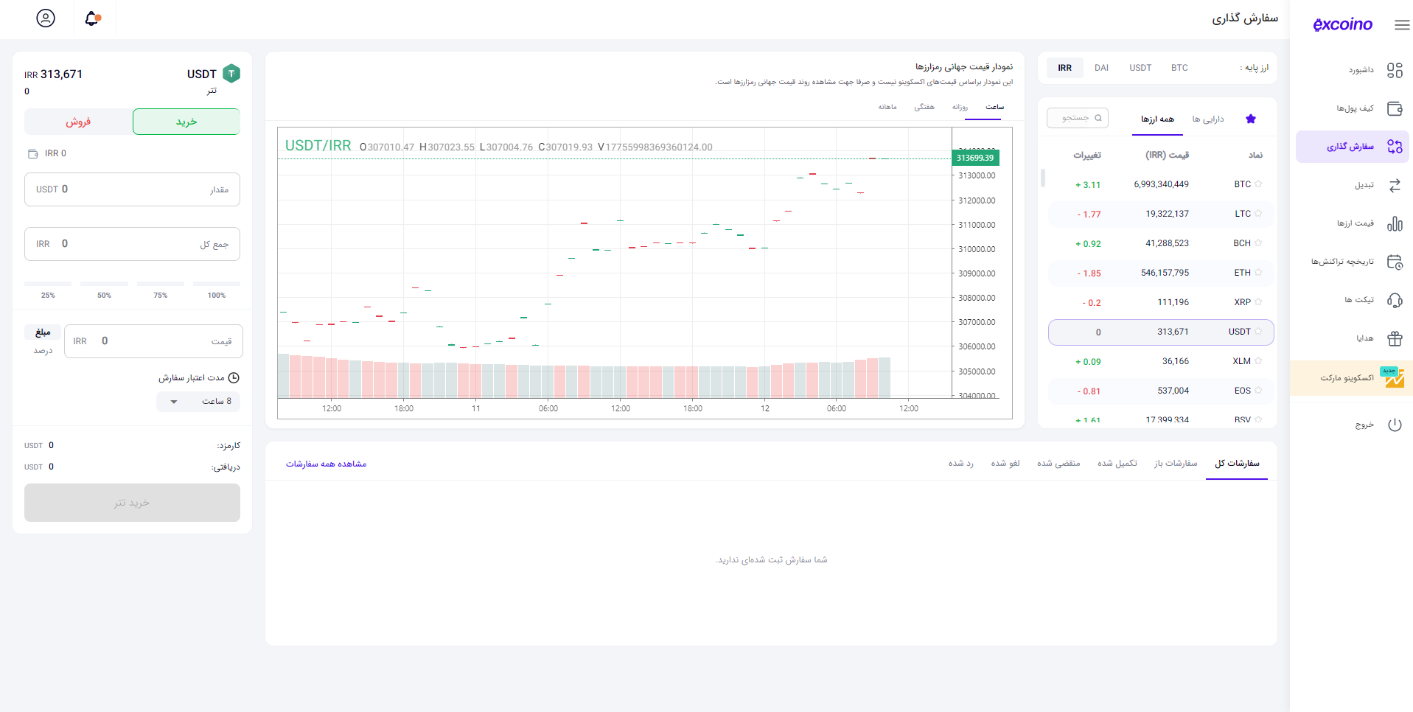
Task: Select DAI base currency tab
Action: click(1101, 68)
